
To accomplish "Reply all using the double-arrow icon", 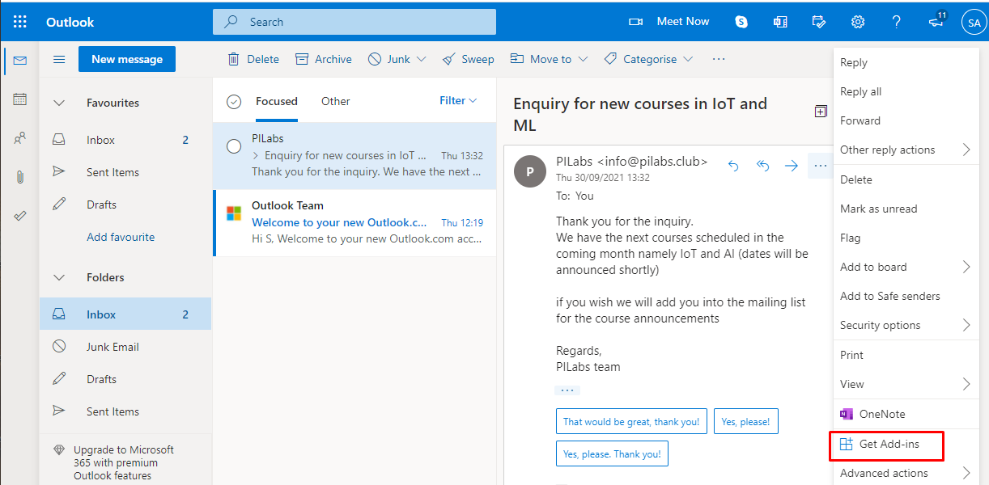I will tap(762, 165).
